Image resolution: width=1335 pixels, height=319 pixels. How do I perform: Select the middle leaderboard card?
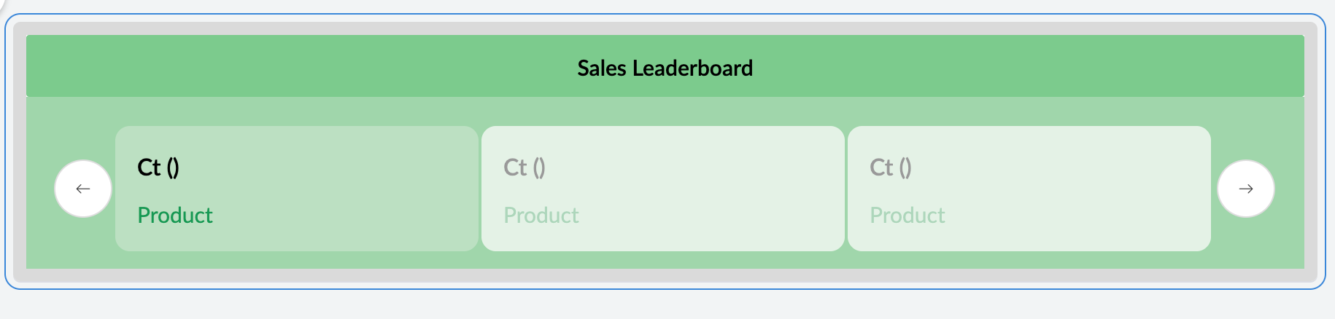(662, 189)
